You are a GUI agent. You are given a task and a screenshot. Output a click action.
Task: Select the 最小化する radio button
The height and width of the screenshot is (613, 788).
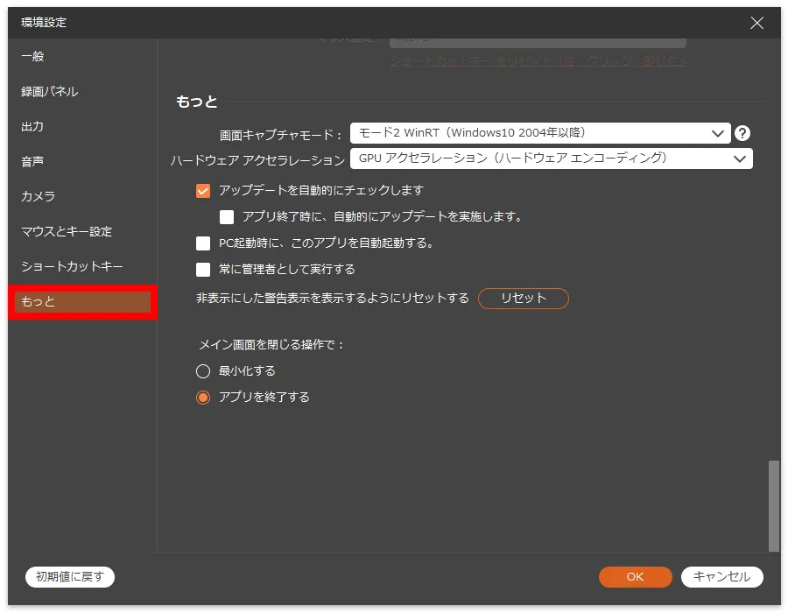203,370
